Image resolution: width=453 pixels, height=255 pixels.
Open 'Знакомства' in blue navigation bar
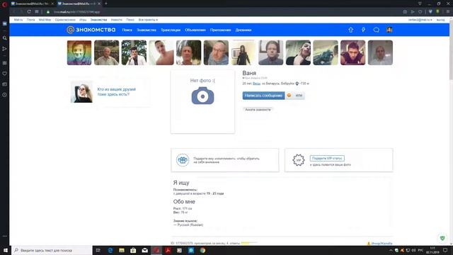click(x=147, y=30)
